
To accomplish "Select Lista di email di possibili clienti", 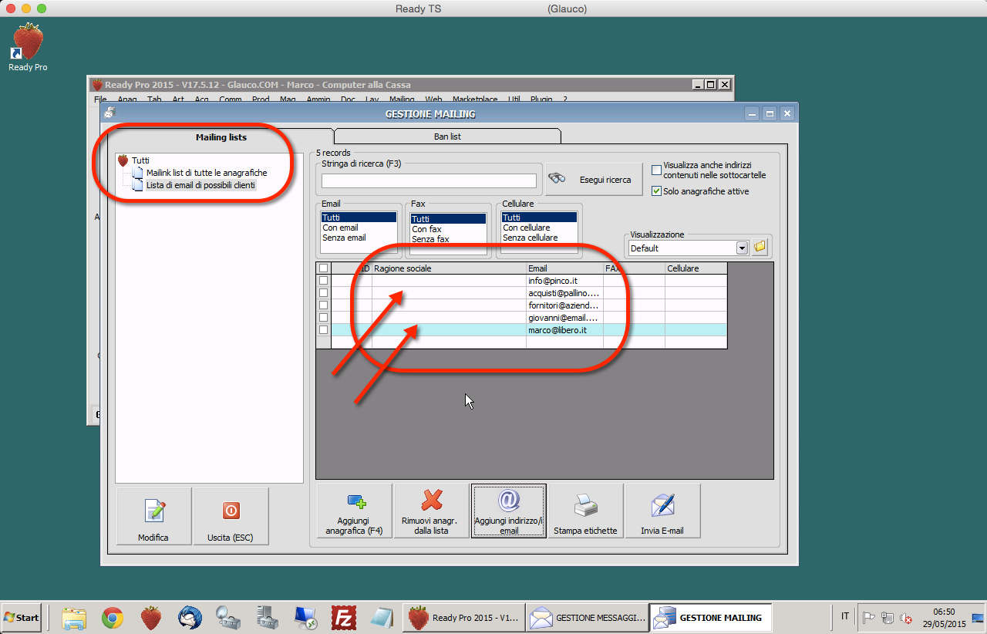I will (200, 185).
